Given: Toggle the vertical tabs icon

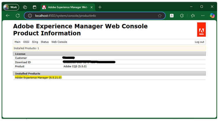Looking at the screenshot, I should 34,7.
